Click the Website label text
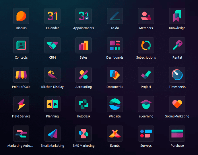Viewport: 198px width, 155px height. [115, 116]
